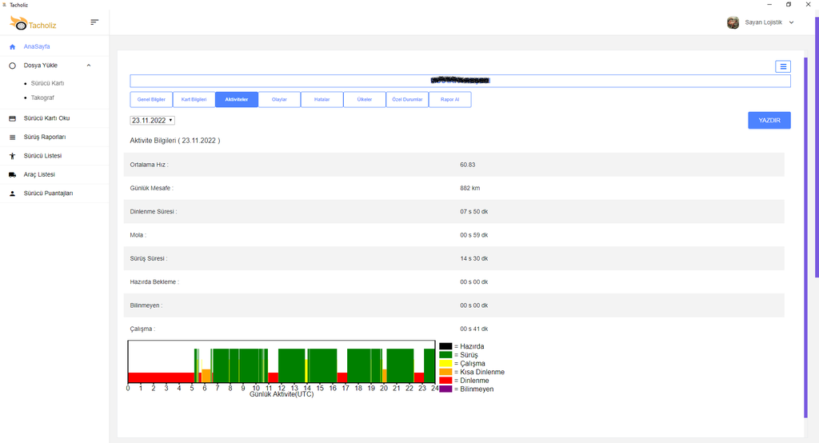Screen dimensions: 819x443
Task: Select Sürücü Kartı submenu item
Action: (x=47, y=83)
